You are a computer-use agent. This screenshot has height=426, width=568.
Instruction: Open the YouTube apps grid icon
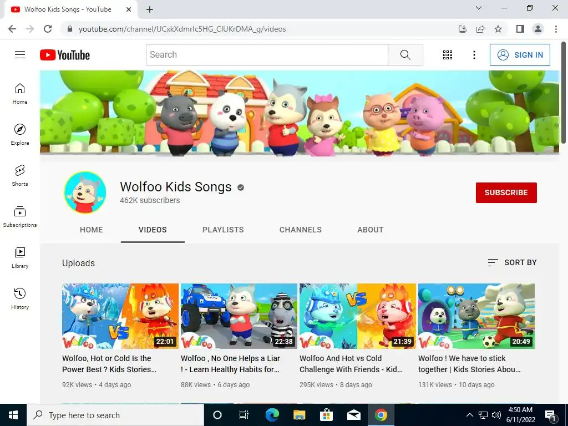[x=448, y=55]
